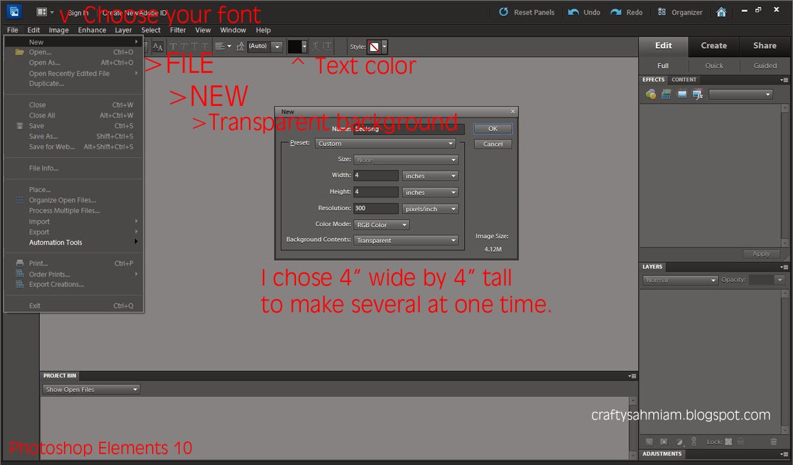Click add layer mask icon
This screenshot has height=465, width=793.
click(664, 442)
